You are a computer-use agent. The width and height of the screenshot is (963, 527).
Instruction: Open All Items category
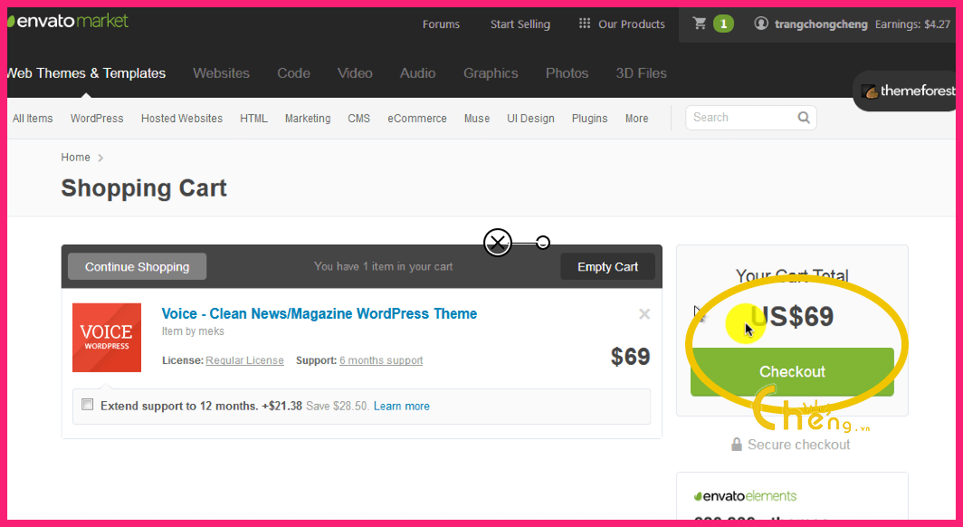pos(33,119)
